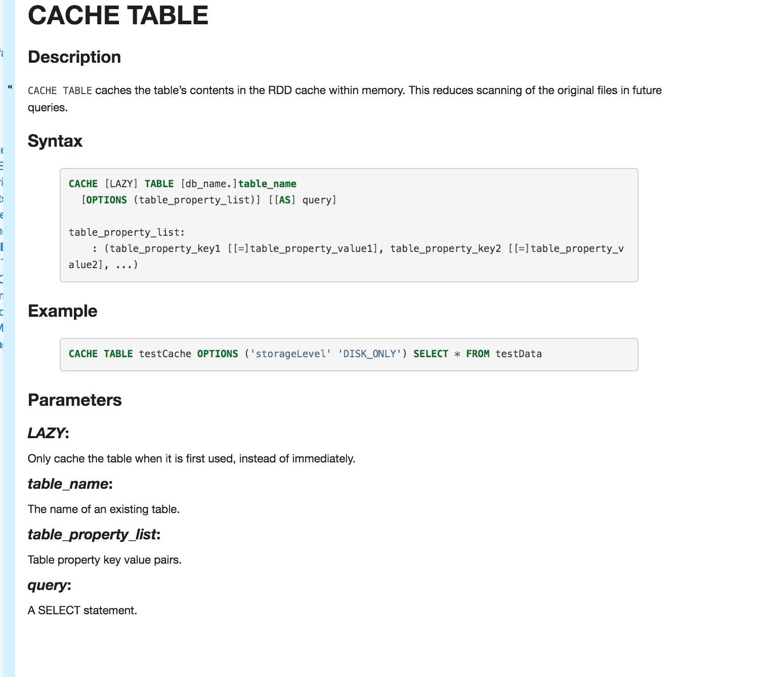Click the word 'queries.' in the description paragraph

click(x=48, y=108)
